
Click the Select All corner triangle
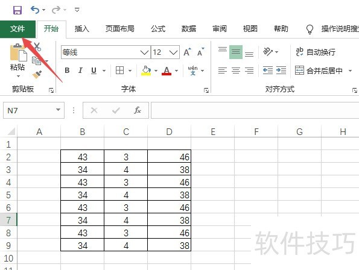pos(11,132)
